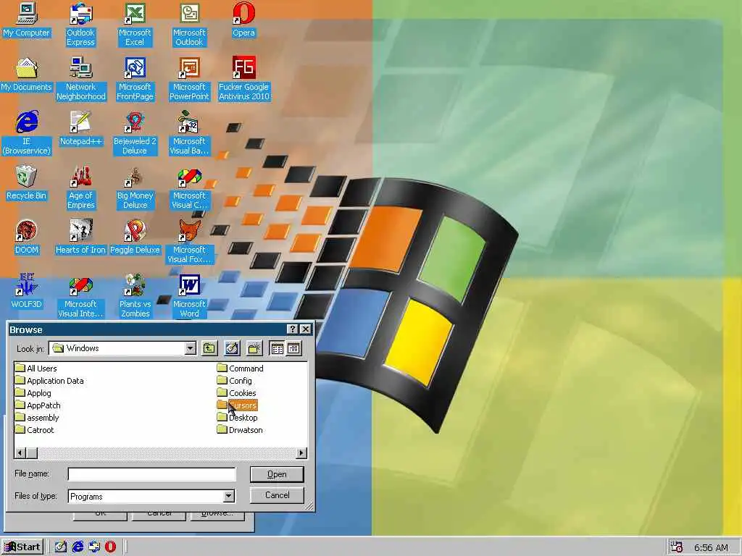
Task: Select the Microsoft Word desktop shortcut
Action: tap(189, 296)
